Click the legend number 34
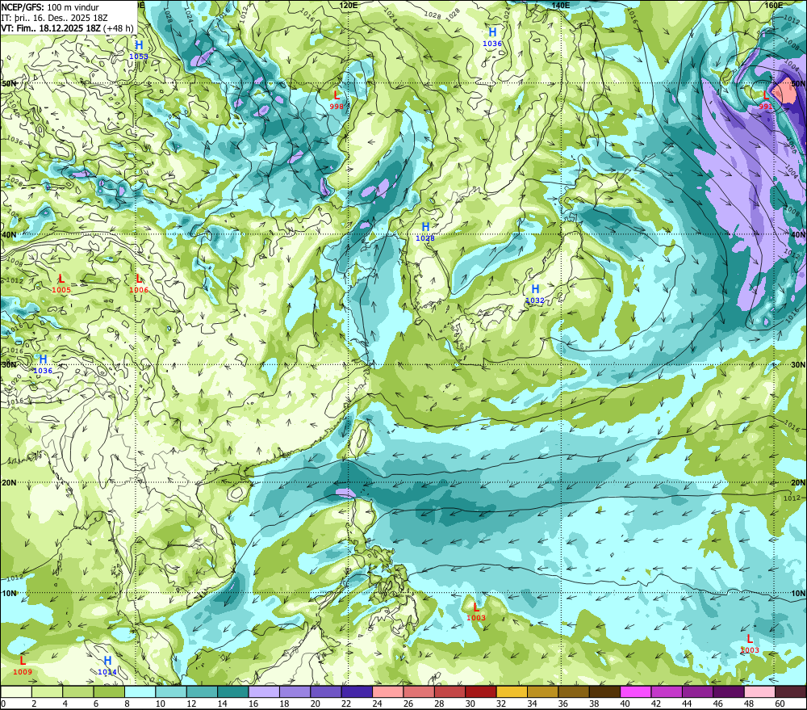 532,704
